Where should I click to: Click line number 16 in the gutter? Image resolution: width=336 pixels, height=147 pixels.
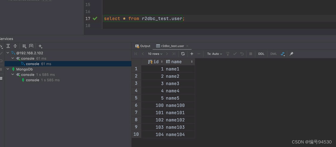click(x=88, y=12)
